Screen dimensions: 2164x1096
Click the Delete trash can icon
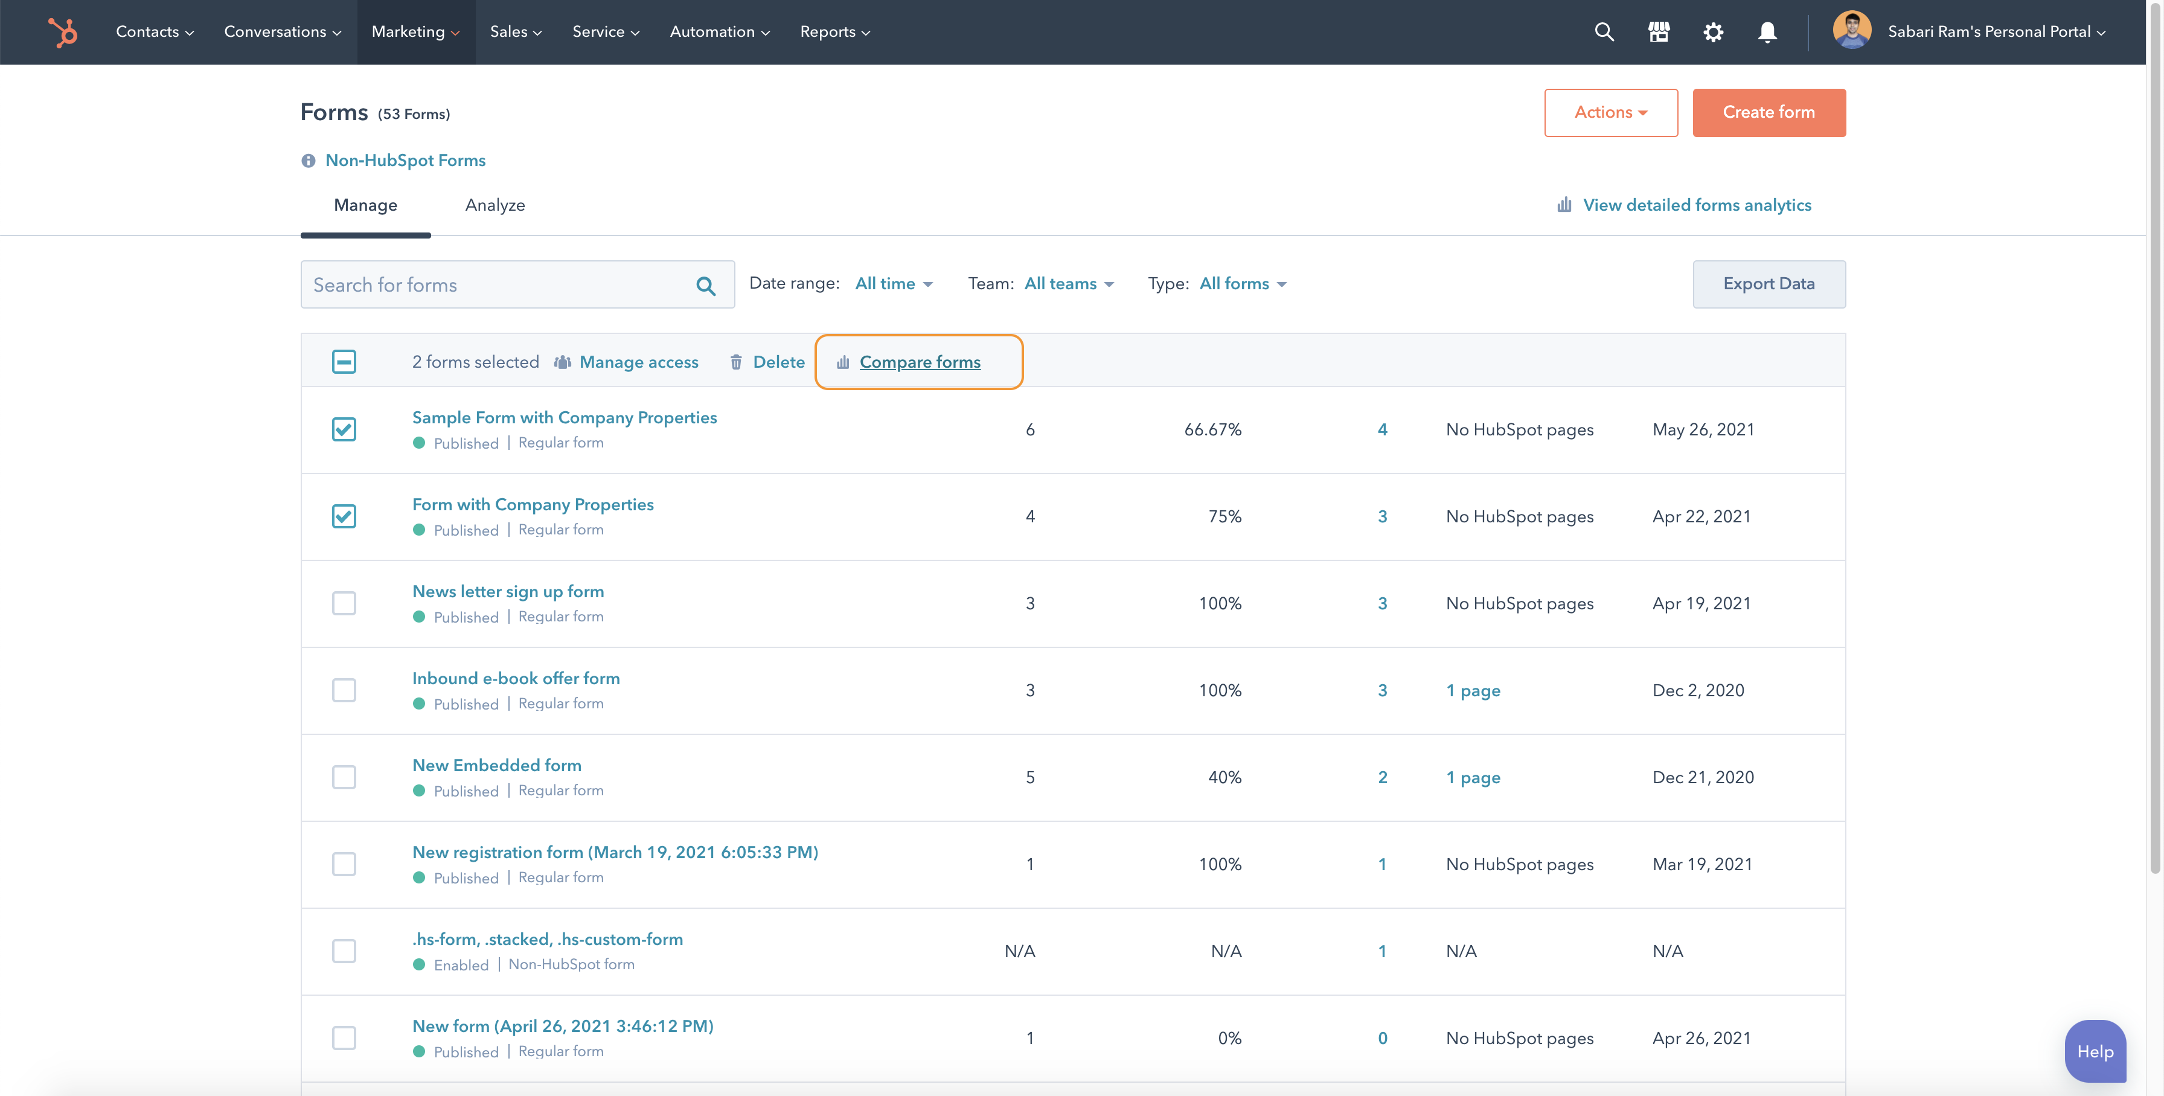pos(736,362)
